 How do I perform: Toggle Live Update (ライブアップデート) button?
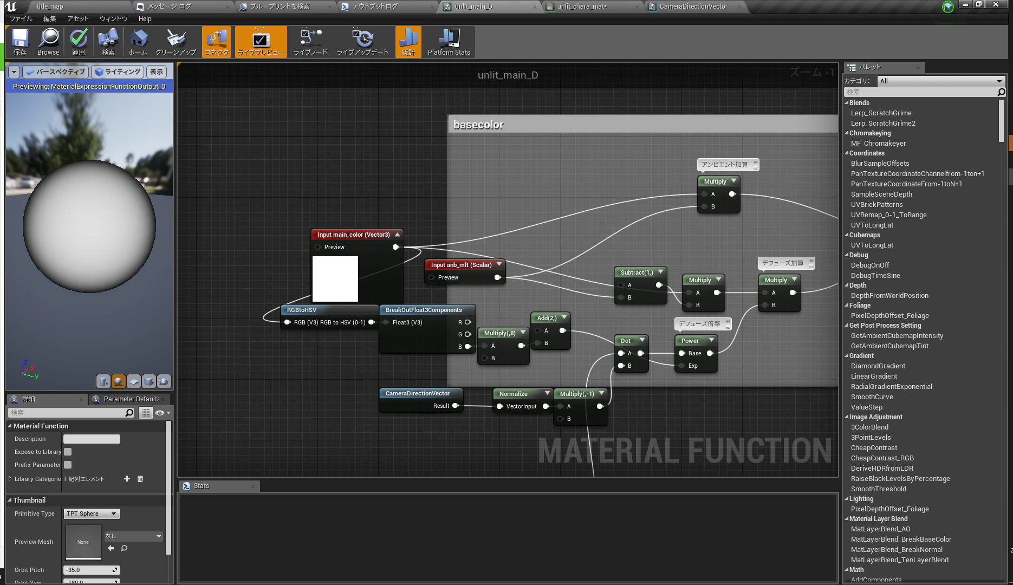pos(363,42)
